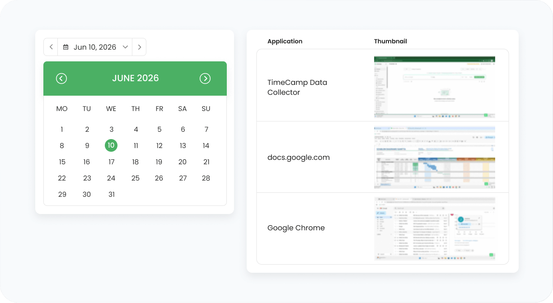Click the SU weekday header
Image resolution: width=553 pixels, height=303 pixels.
206,109
